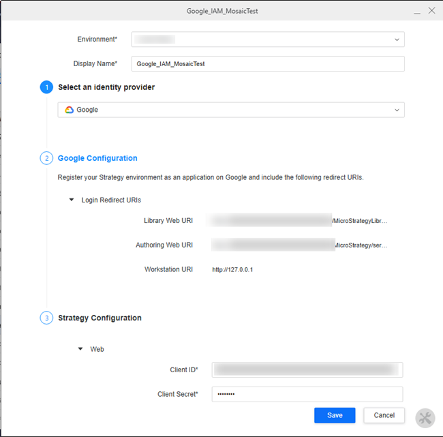Click the Workstation URI http://127.0.0.1 value
This screenshot has width=443, height=437.
232,270
